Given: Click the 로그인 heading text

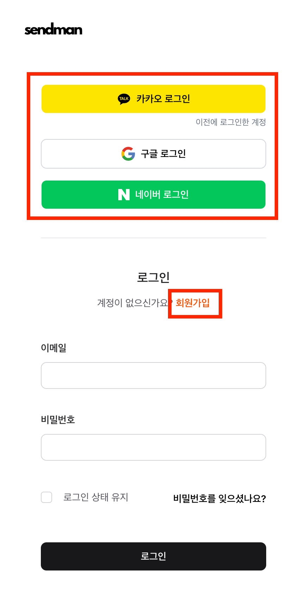Looking at the screenshot, I should (x=154, y=277).
